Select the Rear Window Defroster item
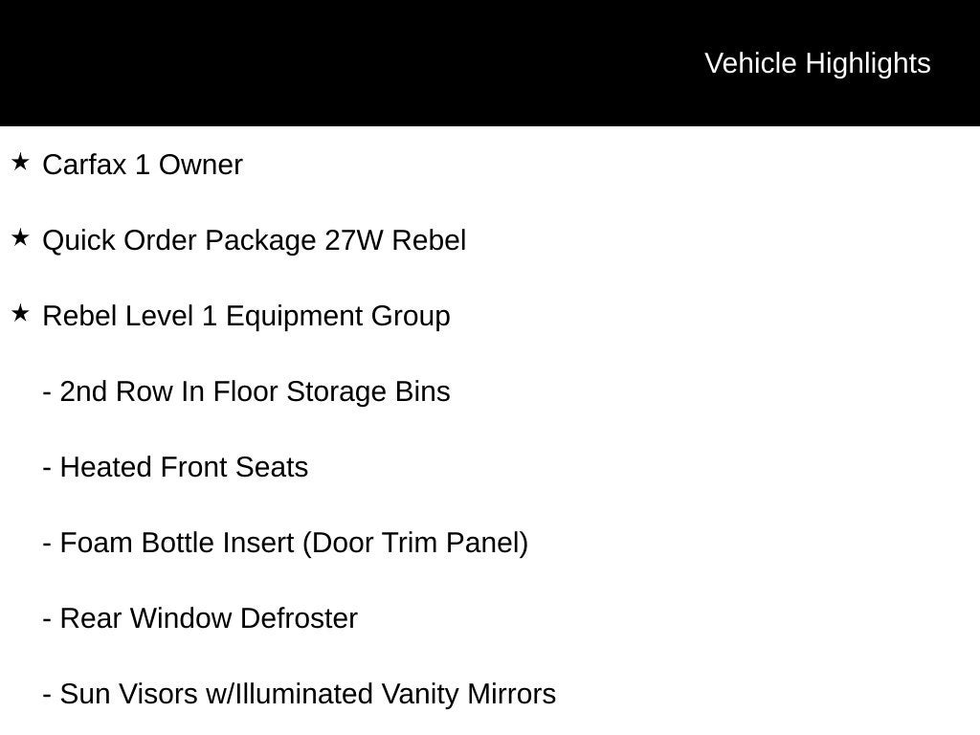This screenshot has height=735, width=980. coord(209,619)
